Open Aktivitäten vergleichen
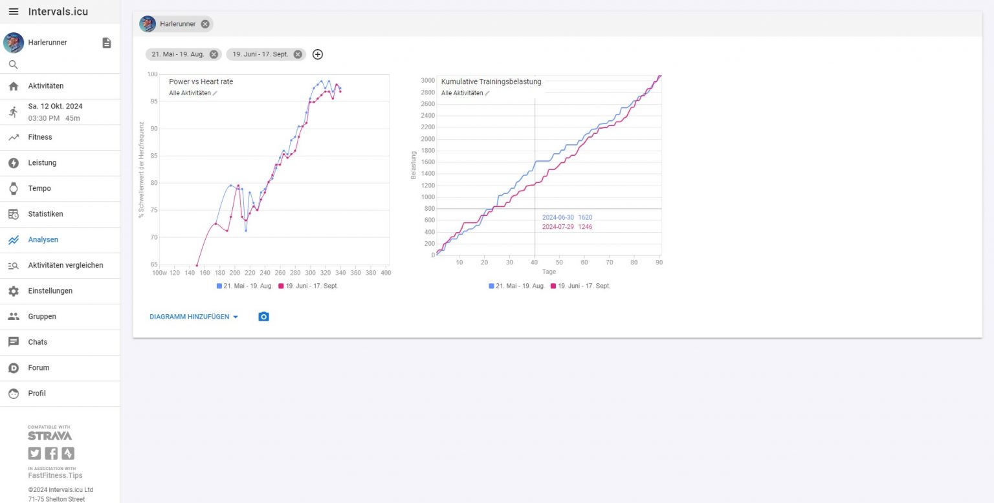The width and height of the screenshot is (994, 503). (65, 265)
